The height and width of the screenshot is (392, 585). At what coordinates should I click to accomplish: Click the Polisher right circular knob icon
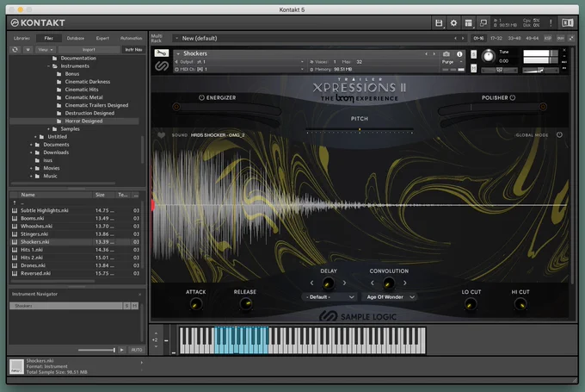pyautogui.click(x=543, y=107)
